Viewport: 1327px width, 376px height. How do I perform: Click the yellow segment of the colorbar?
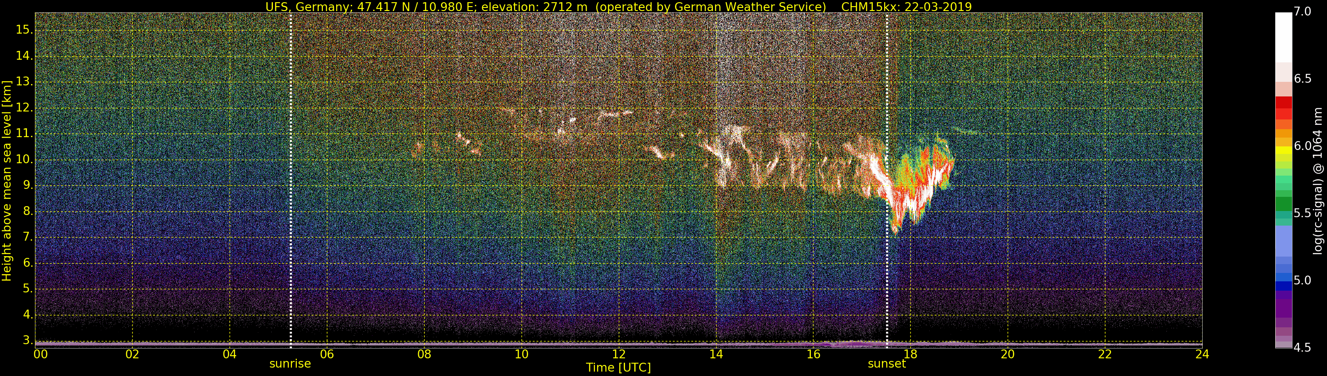1283,150
